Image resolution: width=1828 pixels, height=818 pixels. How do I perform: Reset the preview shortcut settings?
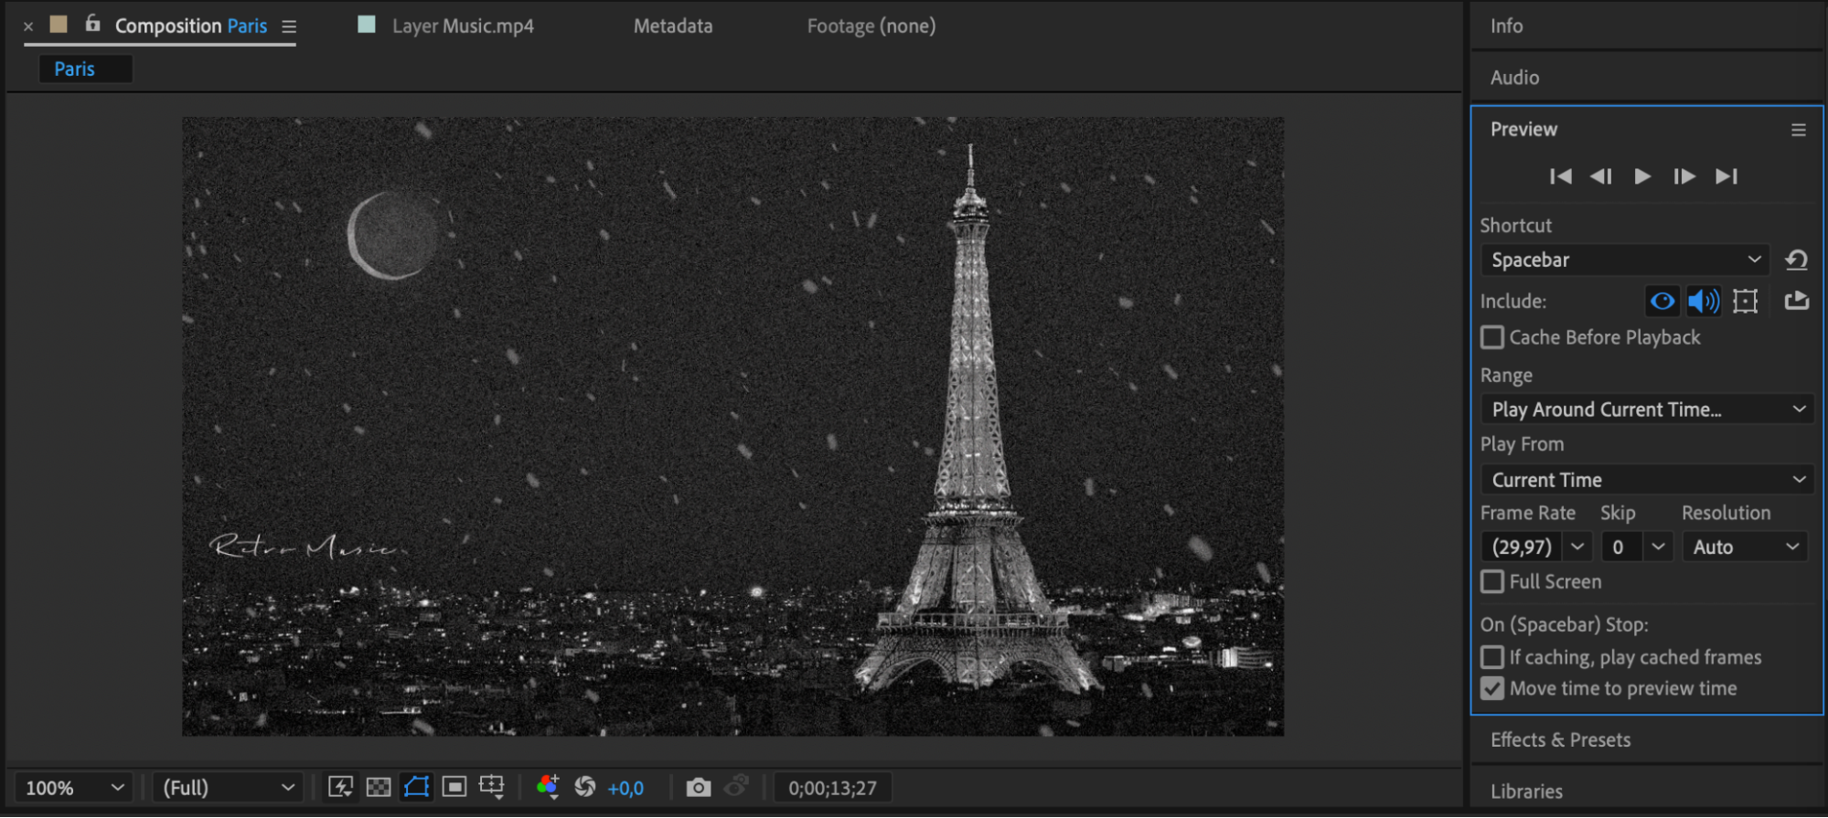1796,260
